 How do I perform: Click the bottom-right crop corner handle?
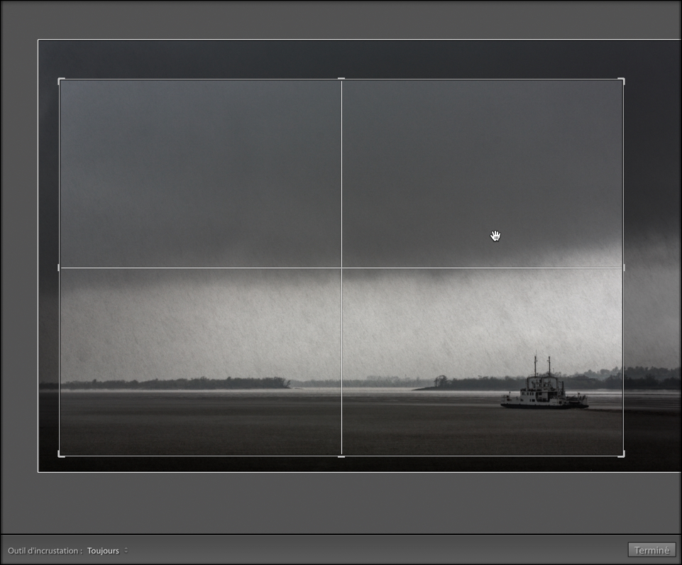pyautogui.click(x=622, y=454)
